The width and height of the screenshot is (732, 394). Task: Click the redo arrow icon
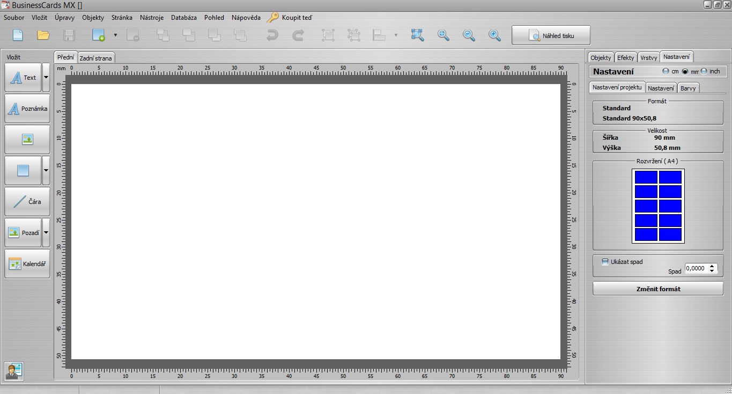point(298,35)
